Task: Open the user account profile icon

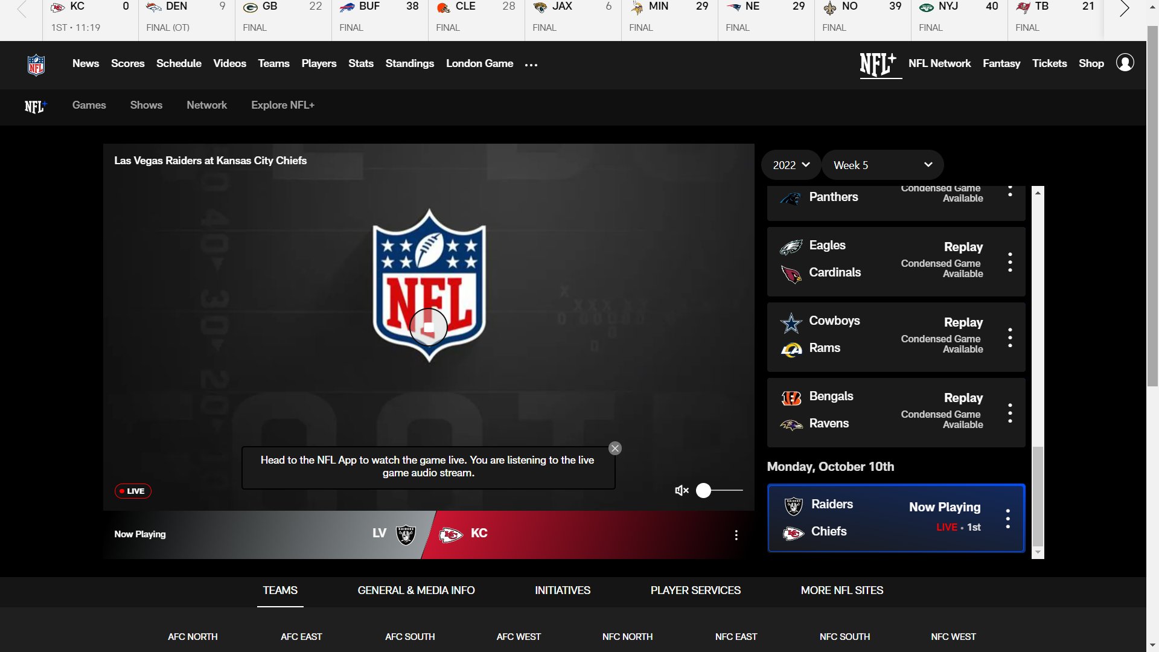Action: tap(1126, 63)
